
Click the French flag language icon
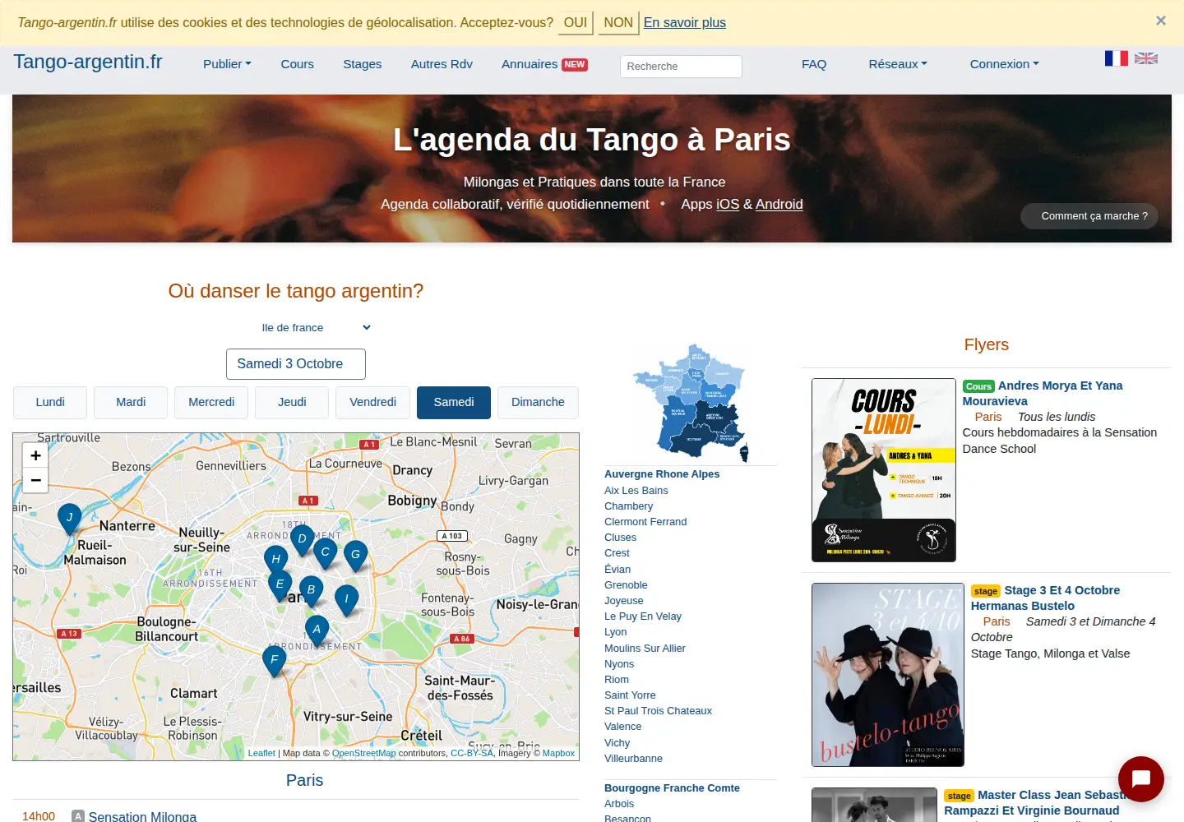(1116, 58)
